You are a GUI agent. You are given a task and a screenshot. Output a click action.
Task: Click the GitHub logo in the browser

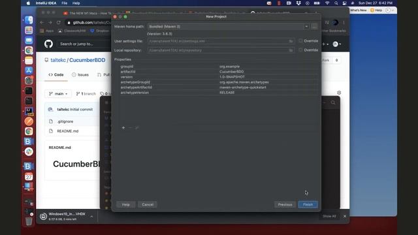(x=48, y=44)
